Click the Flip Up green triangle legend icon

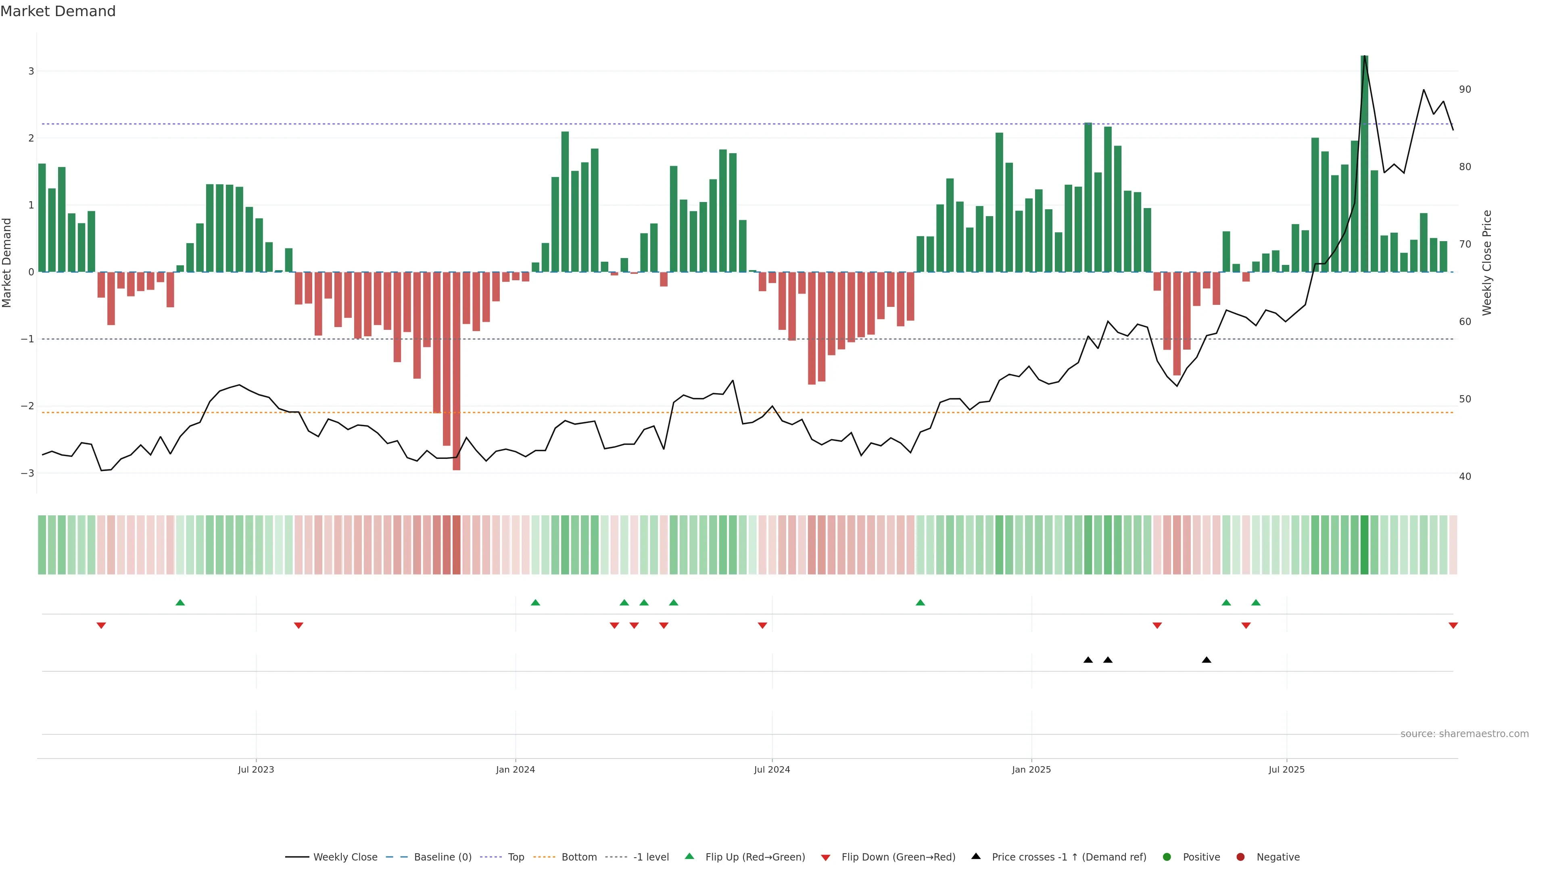pyautogui.click(x=689, y=856)
